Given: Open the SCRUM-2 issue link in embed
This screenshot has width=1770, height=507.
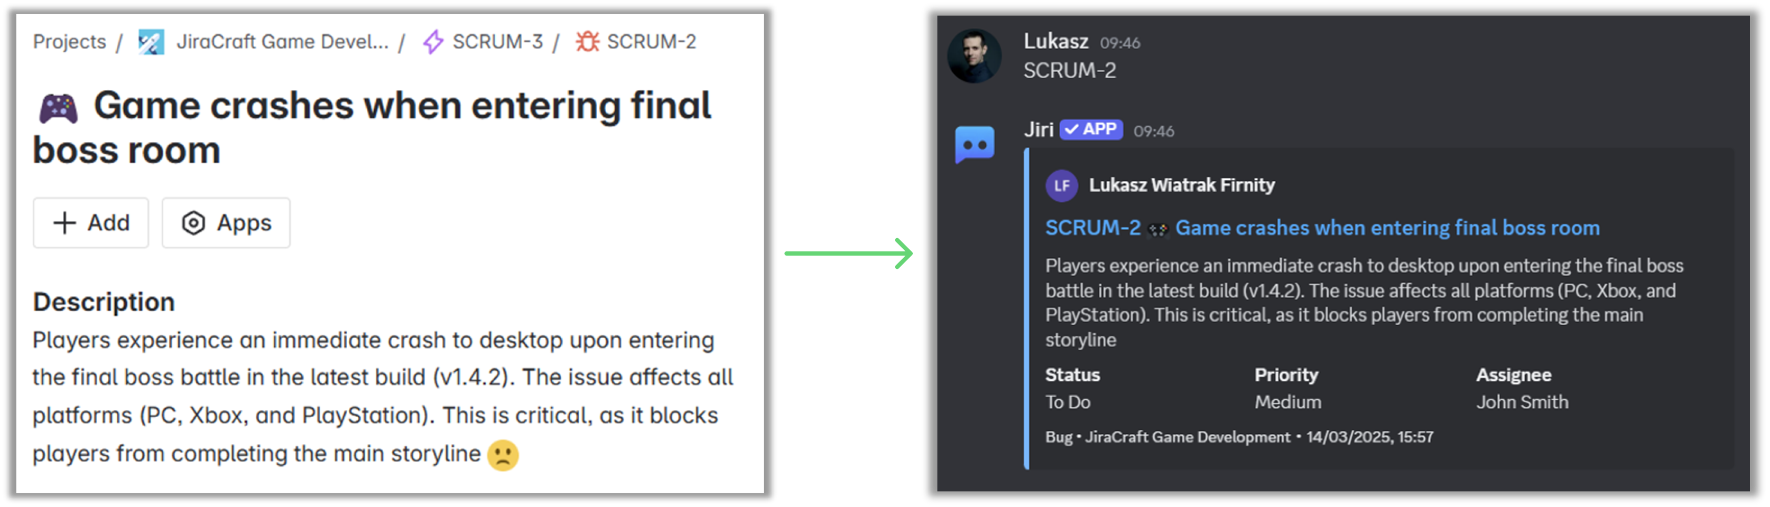Looking at the screenshot, I should tap(1092, 228).
